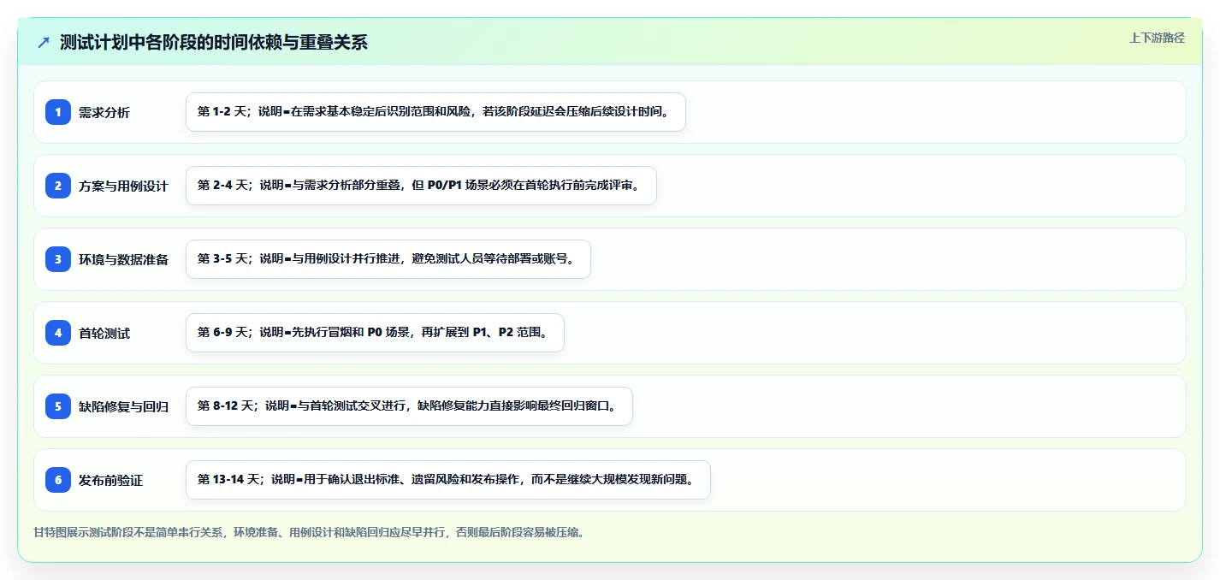This screenshot has height=580, width=1220.
Task: Select the 需求分析 stage label
Action: pos(104,112)
